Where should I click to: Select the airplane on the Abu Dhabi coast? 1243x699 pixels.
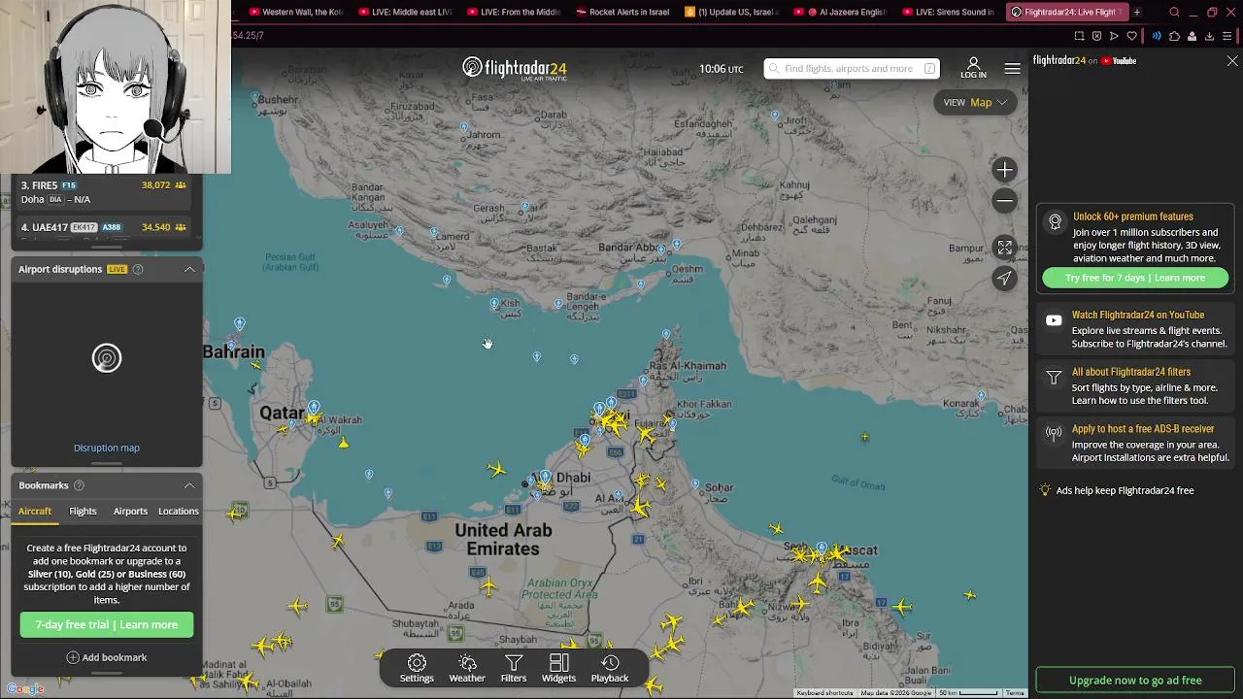(x=496, y=470)
